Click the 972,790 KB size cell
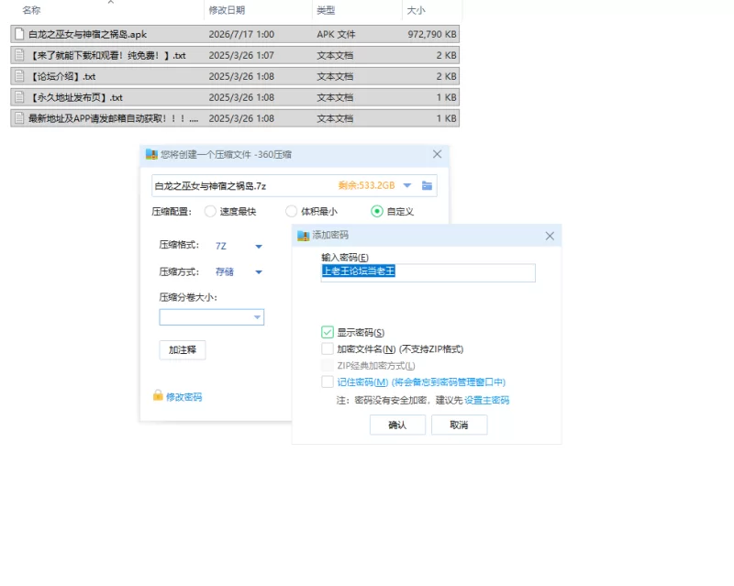 (x=431, y=34)
